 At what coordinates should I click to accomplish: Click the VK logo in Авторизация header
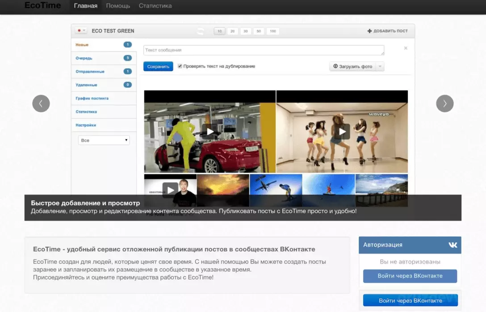click(x=453, y=245)
